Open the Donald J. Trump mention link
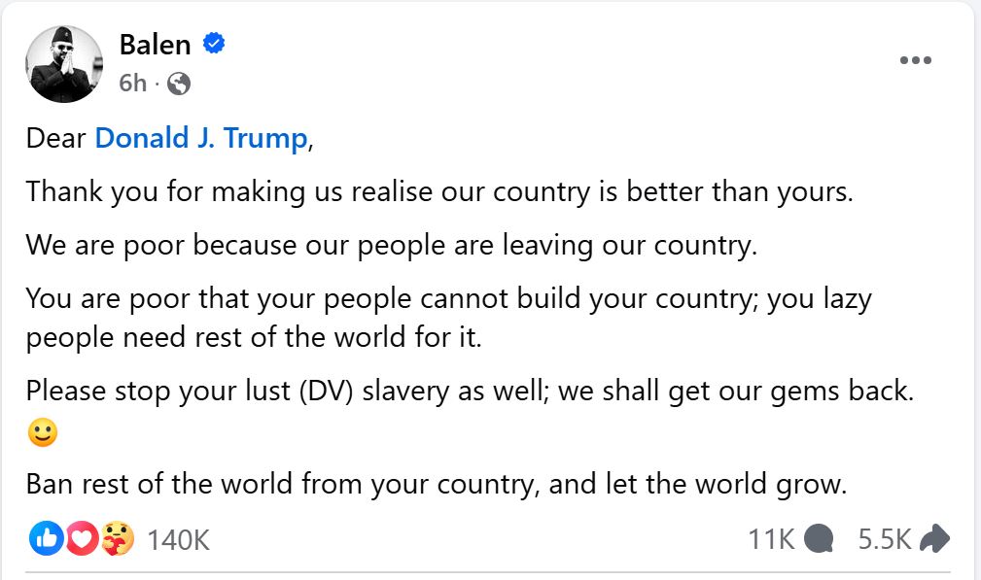 click(x=200, y=138)
